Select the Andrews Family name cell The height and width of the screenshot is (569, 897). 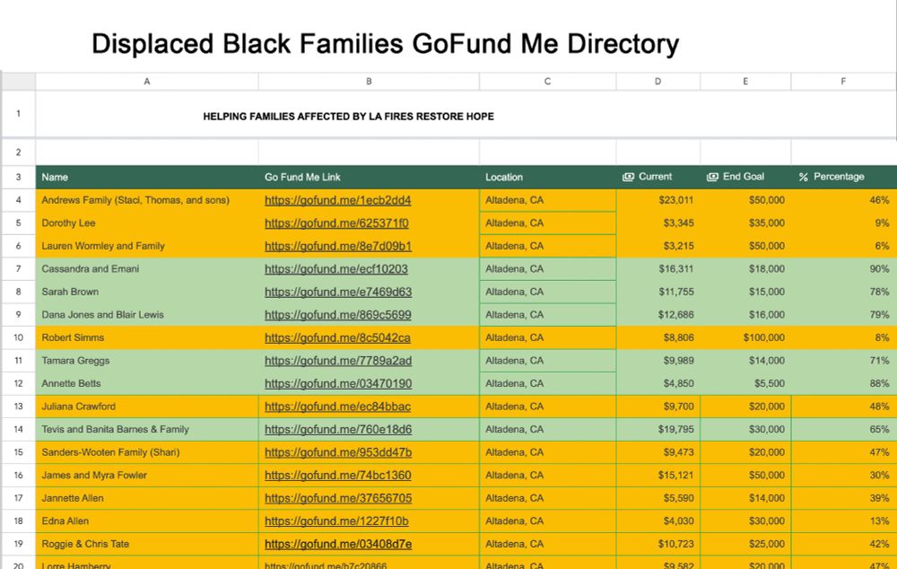pyautogui.click(x=147, y=200)
